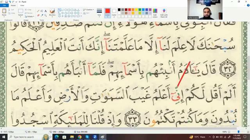The width and height of the screenshot is (250, 140).
Task: Open the notification center icon
Action: pyautogui.click(x=245, y=137)
